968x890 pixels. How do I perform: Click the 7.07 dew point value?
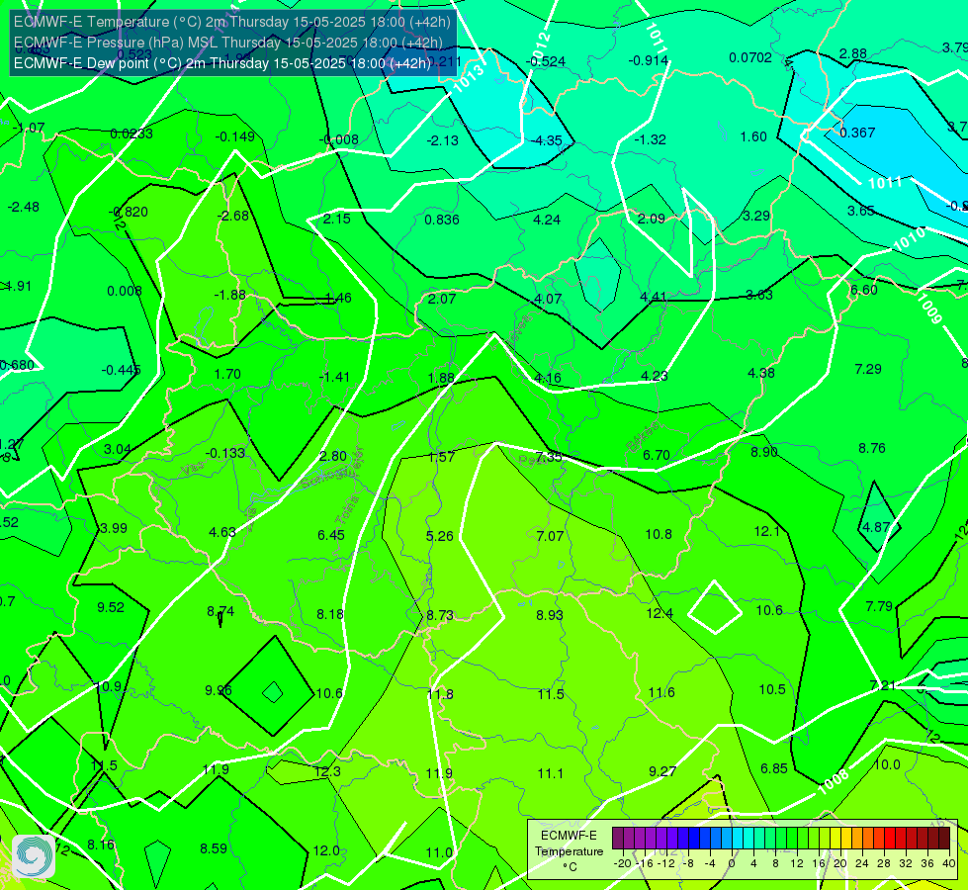point(550,536)
